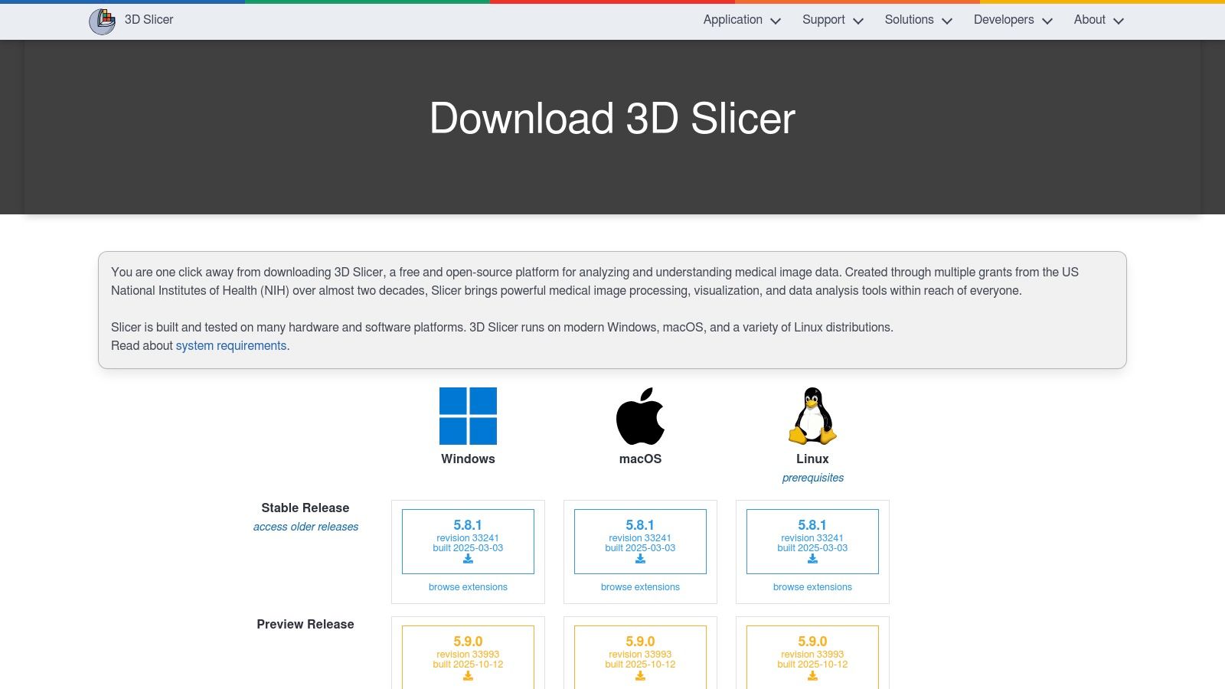Viewport: 1225px width, 689px height.
Task: Click the macOS 5.8.1 download icon
Action: 640,560
